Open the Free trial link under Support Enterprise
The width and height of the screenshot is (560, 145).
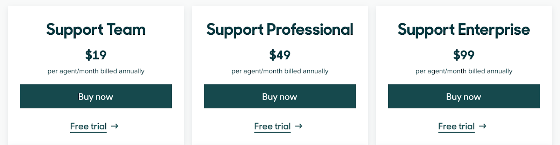456,126
